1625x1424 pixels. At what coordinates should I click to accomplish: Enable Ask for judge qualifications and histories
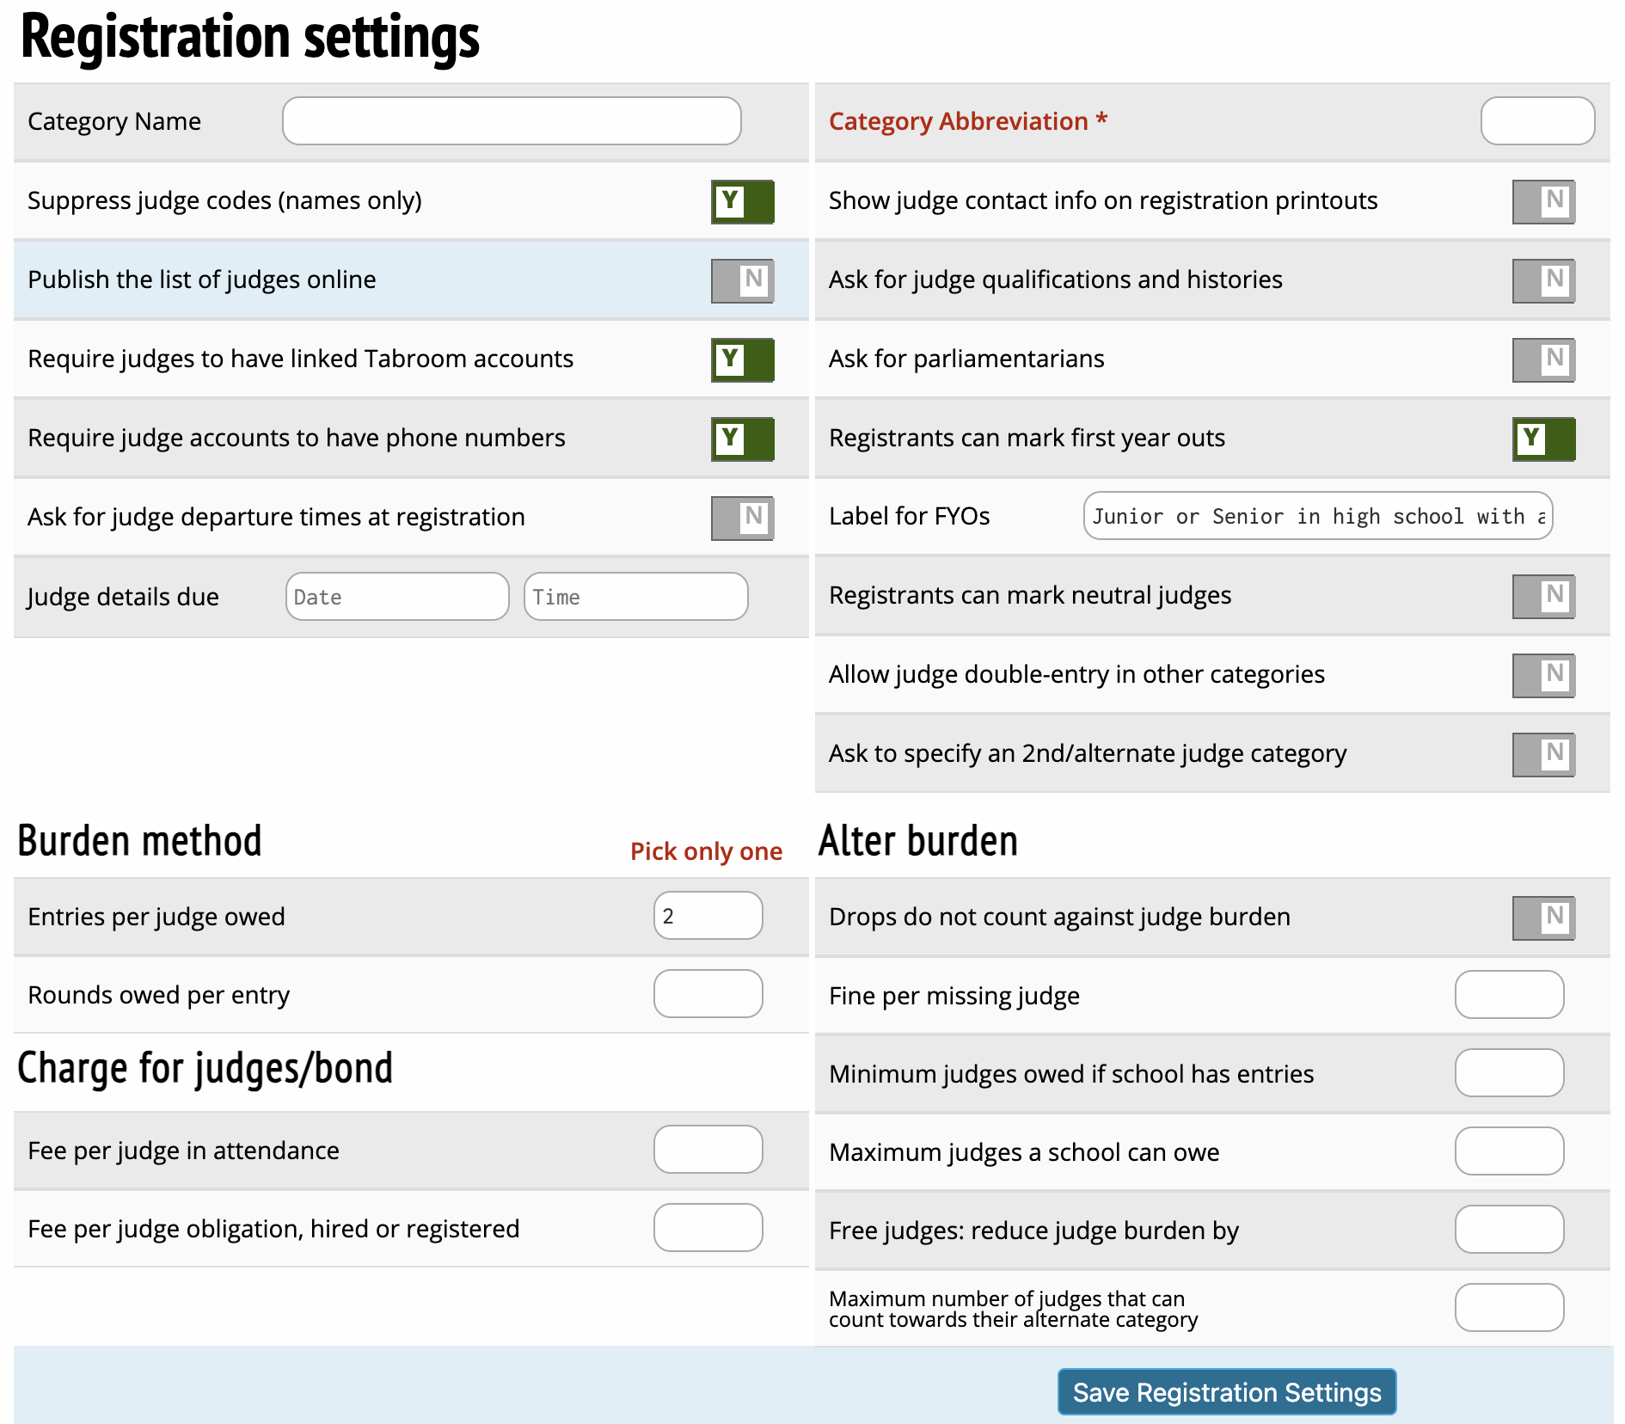click(1543, 280)
